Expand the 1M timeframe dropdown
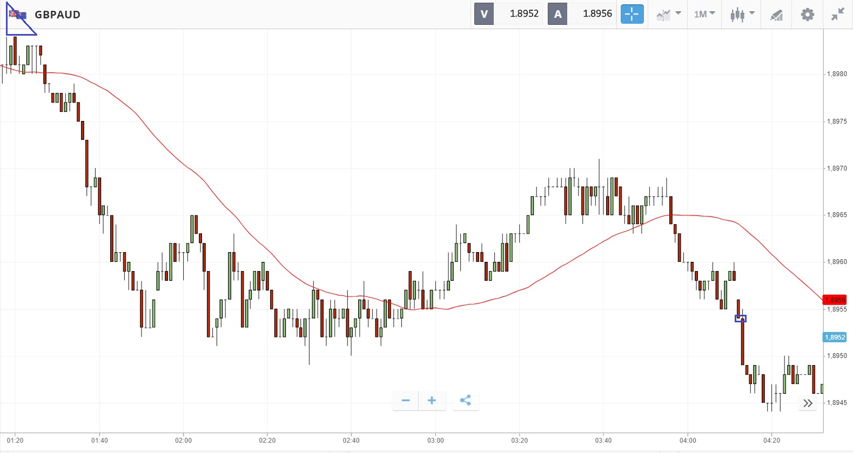 click(704, 14)
